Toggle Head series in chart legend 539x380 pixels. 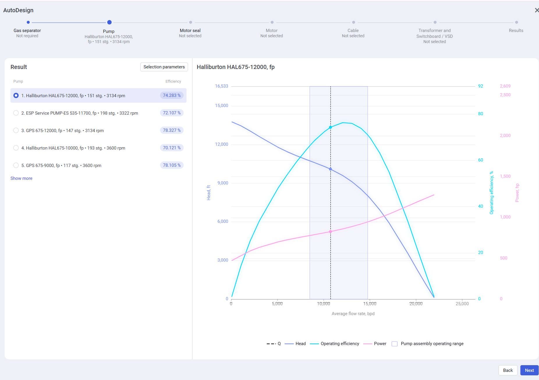(x=295, y=344)
